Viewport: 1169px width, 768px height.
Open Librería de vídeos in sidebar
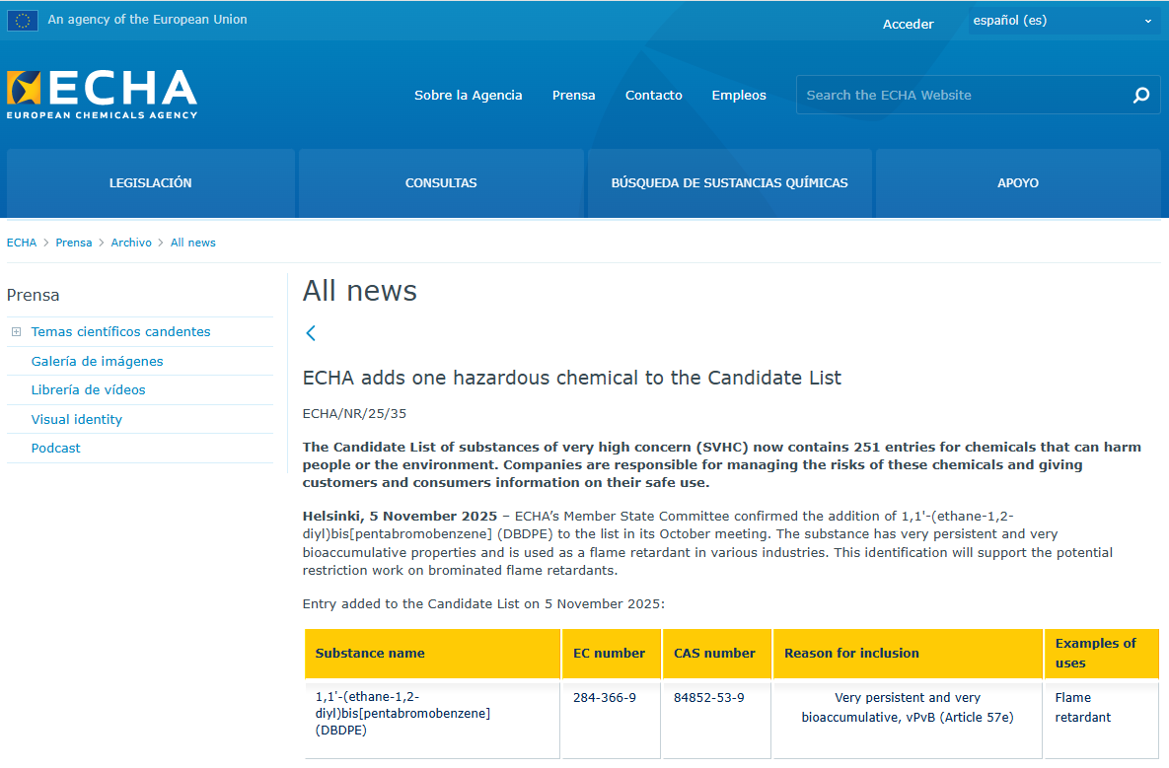click(88, 389)
